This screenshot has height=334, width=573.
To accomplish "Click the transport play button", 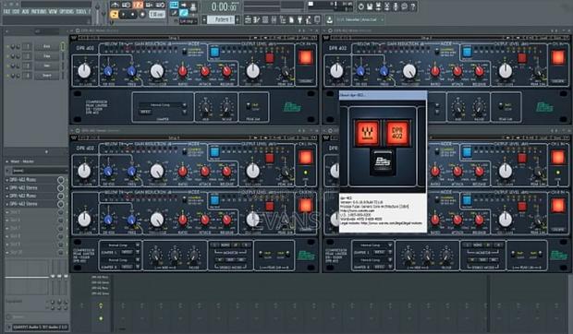I will [x=124, y=14].
